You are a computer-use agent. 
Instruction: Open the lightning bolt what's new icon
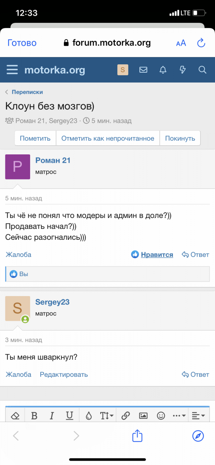pyautogui.click(x=183, y=70)
